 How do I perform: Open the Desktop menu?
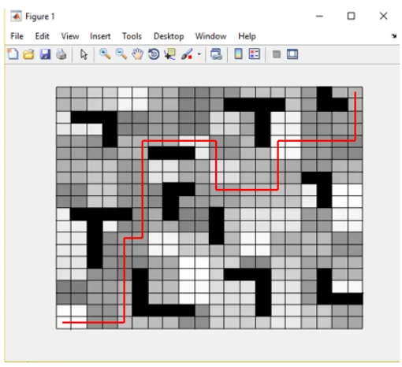169,36
